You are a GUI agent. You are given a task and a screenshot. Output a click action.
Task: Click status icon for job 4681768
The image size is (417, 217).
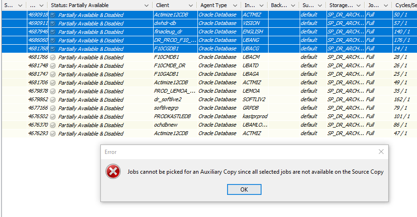pyautogui.click(x=53, y=49)
